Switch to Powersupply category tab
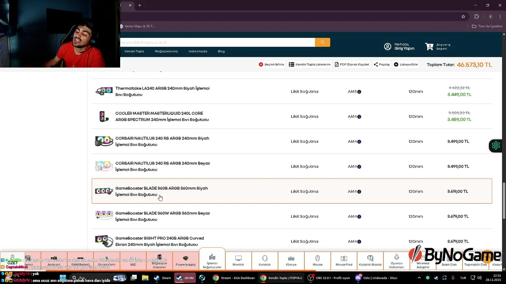Image resolution: width=506 pixels, height=284 pixels. (186, 261)
